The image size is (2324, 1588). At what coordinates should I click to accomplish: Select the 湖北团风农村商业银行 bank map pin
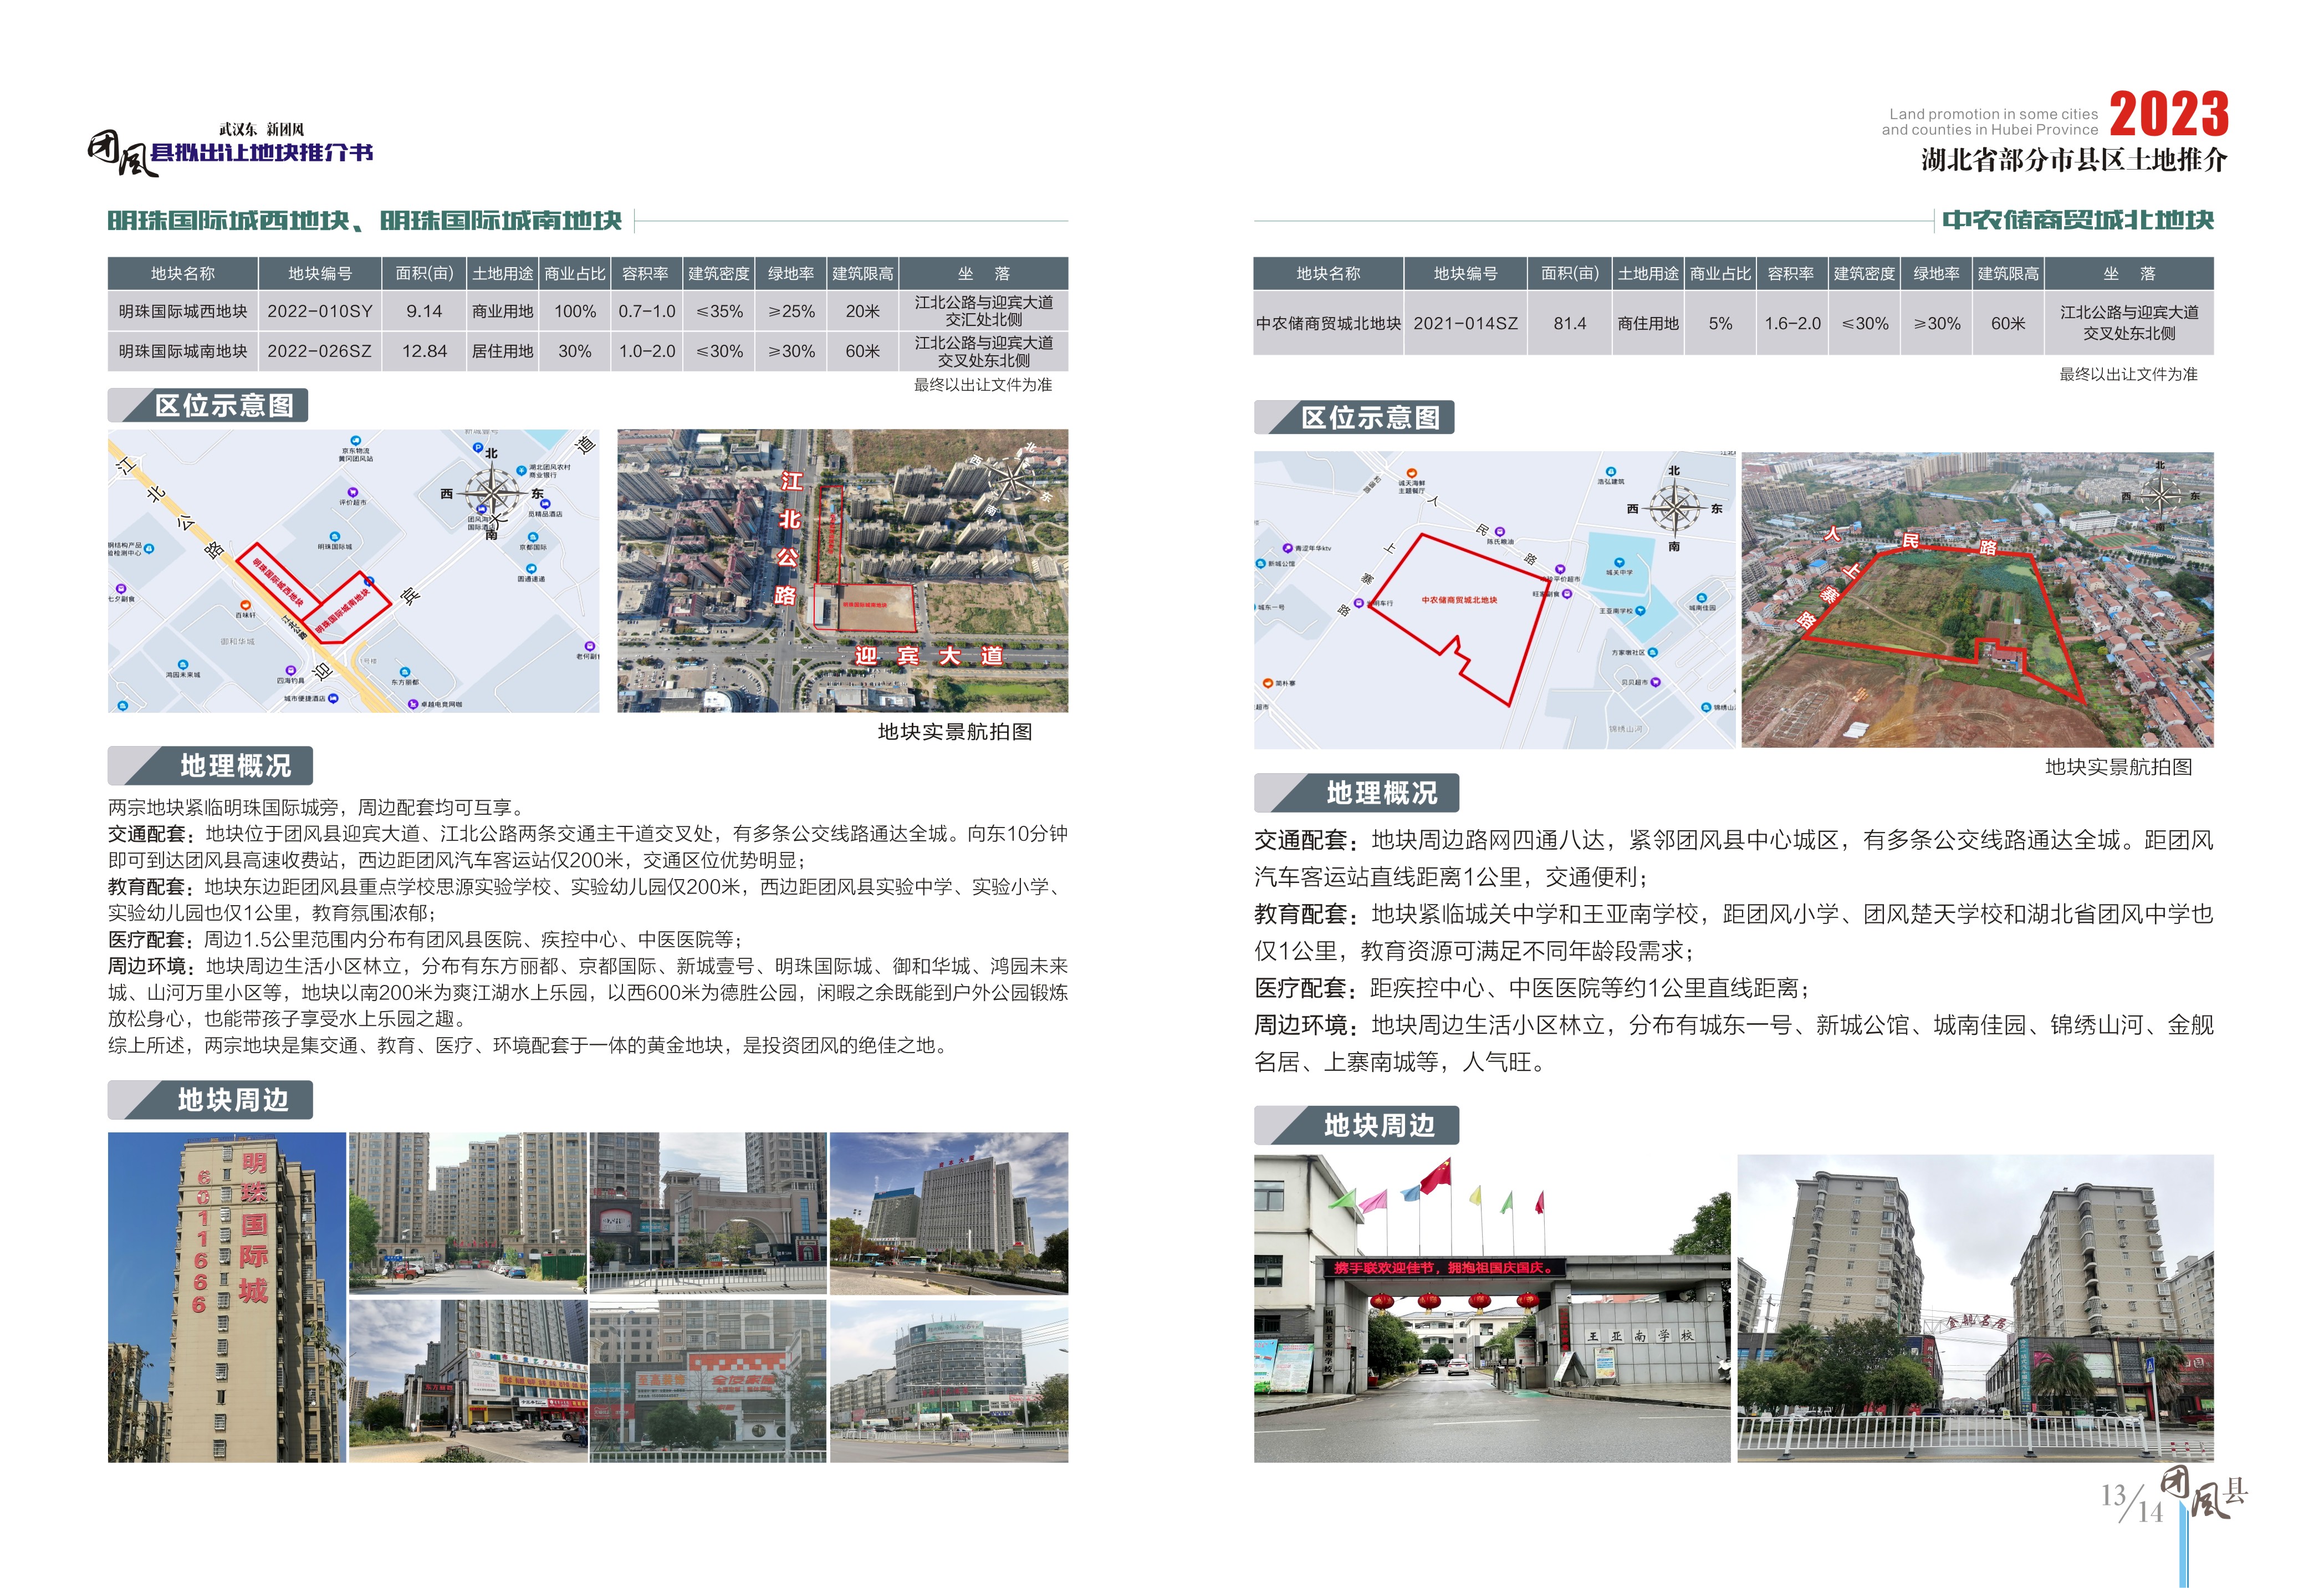coord(521,470)
